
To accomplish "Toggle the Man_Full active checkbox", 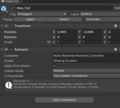I will pyautogui.click(x=13, y=8).
